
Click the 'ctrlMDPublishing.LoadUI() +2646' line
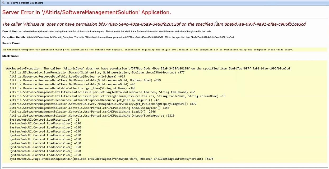[82, 112]
